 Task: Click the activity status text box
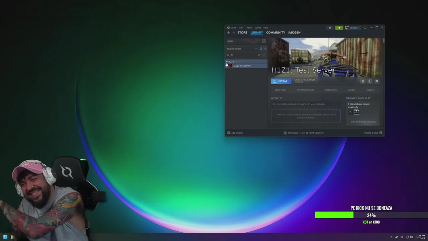tap(306, 104)
